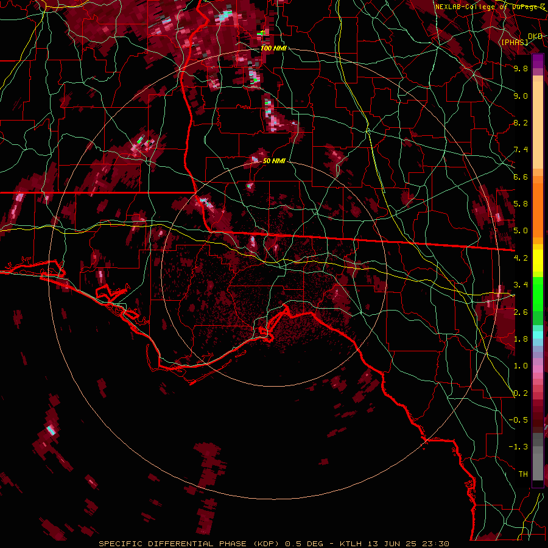Click the 5.8 scale value
The height and width of the screenshot is (548, 548).
pos(521,204)
